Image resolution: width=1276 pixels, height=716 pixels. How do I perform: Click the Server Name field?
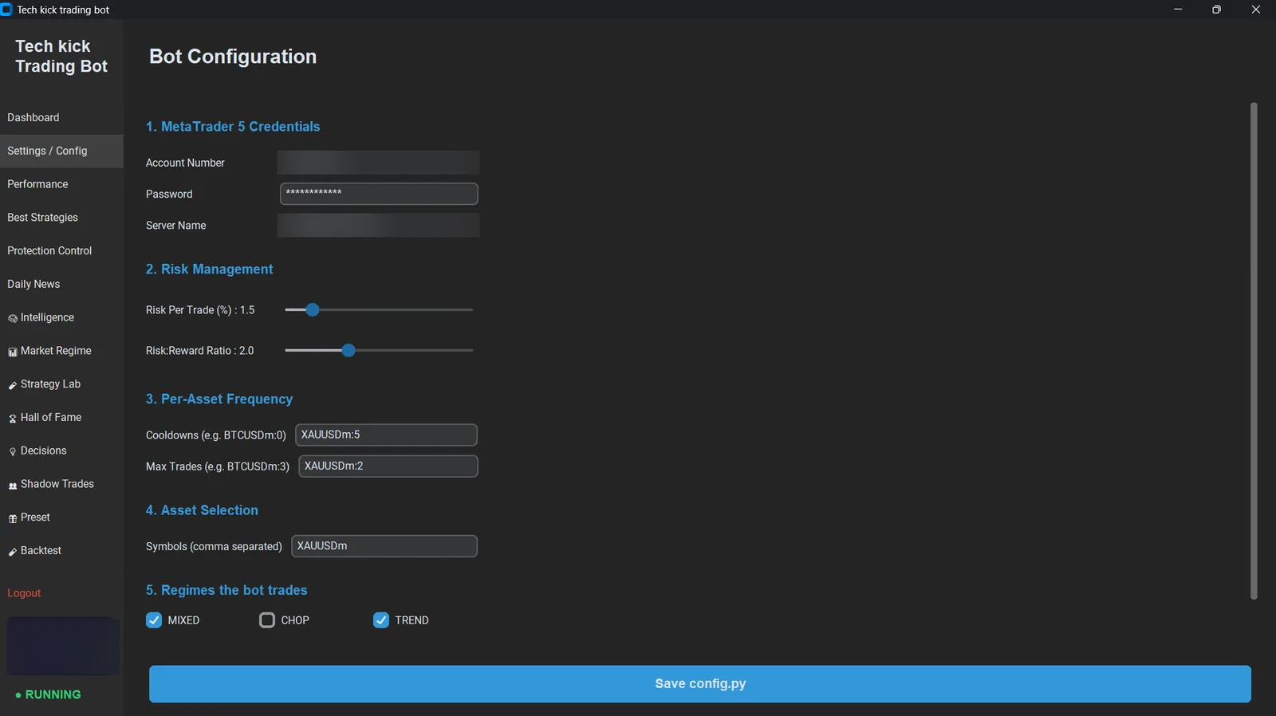(x=379, y=225)
